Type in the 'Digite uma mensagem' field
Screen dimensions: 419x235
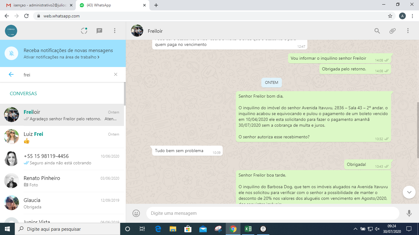[x=272, y=213]
